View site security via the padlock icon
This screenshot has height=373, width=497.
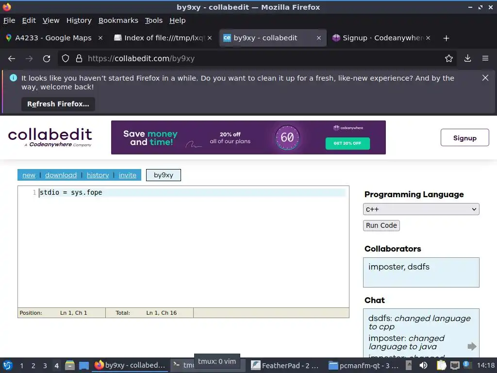[79, 59]
